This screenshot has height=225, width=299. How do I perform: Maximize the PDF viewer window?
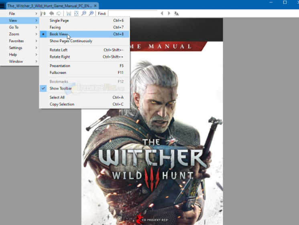point(285,2)
